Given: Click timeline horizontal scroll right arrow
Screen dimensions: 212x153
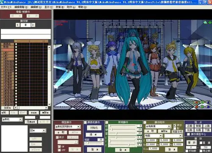Looking at the screenshot, I should (46, 108).
